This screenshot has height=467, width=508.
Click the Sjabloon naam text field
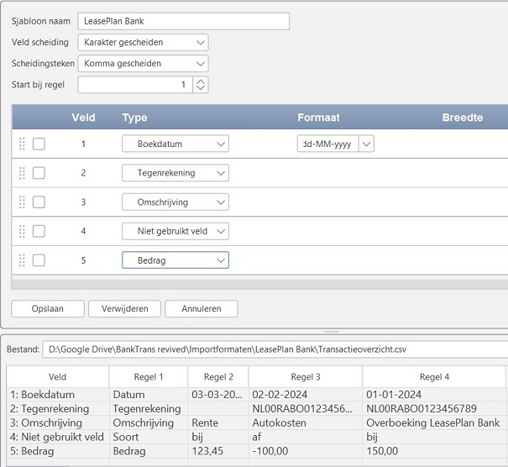(x=183, y=21)
